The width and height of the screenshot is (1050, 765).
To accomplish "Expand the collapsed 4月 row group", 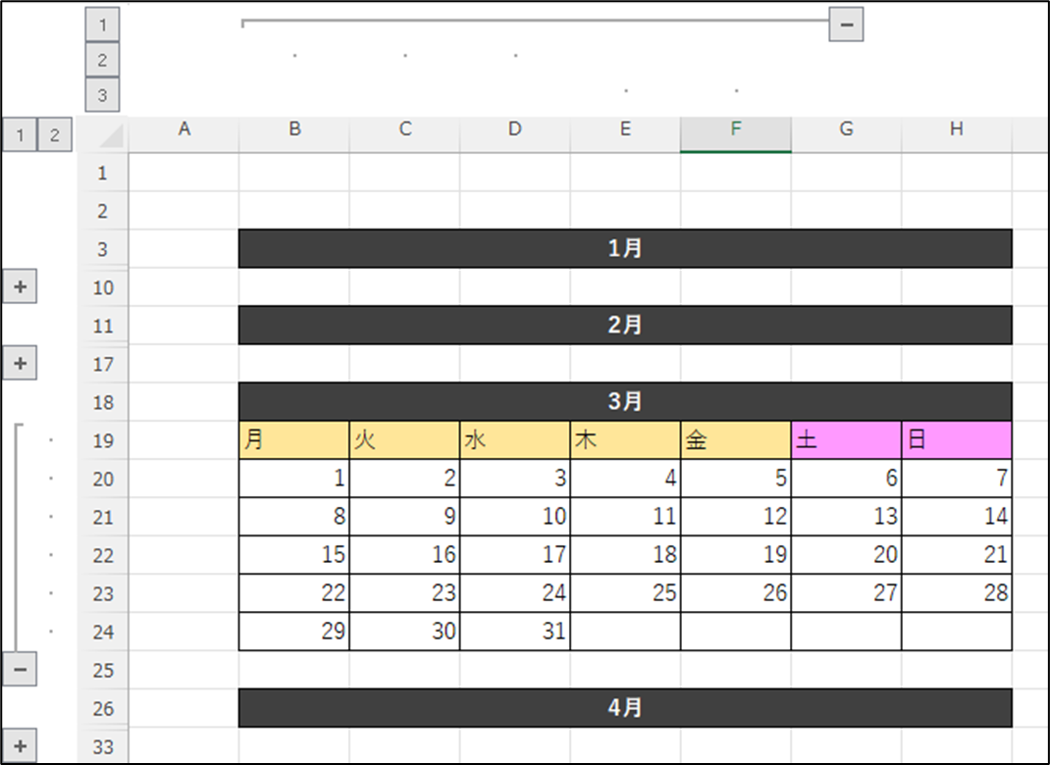I will [20, 746].
